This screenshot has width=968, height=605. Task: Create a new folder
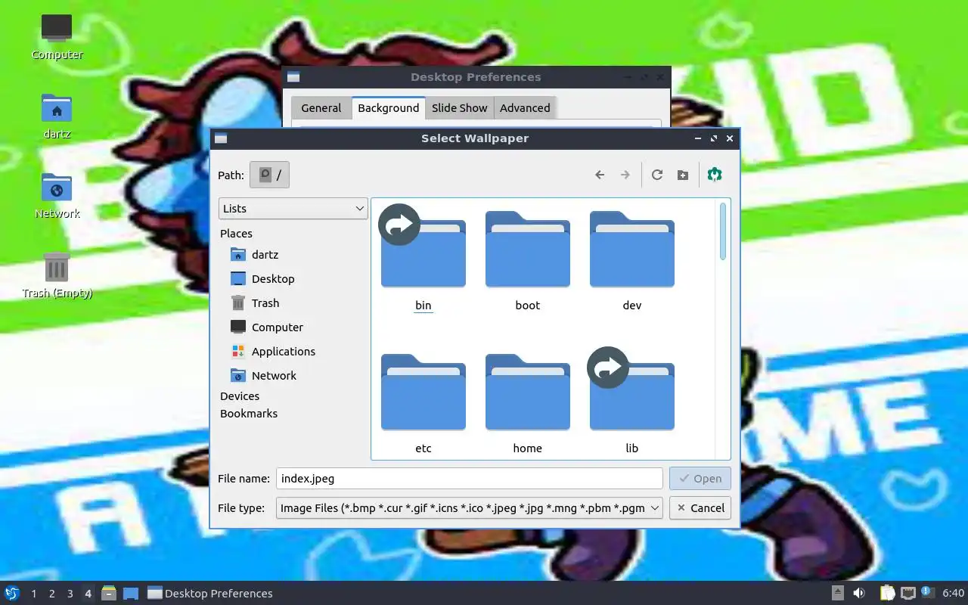tap(683, 175)
